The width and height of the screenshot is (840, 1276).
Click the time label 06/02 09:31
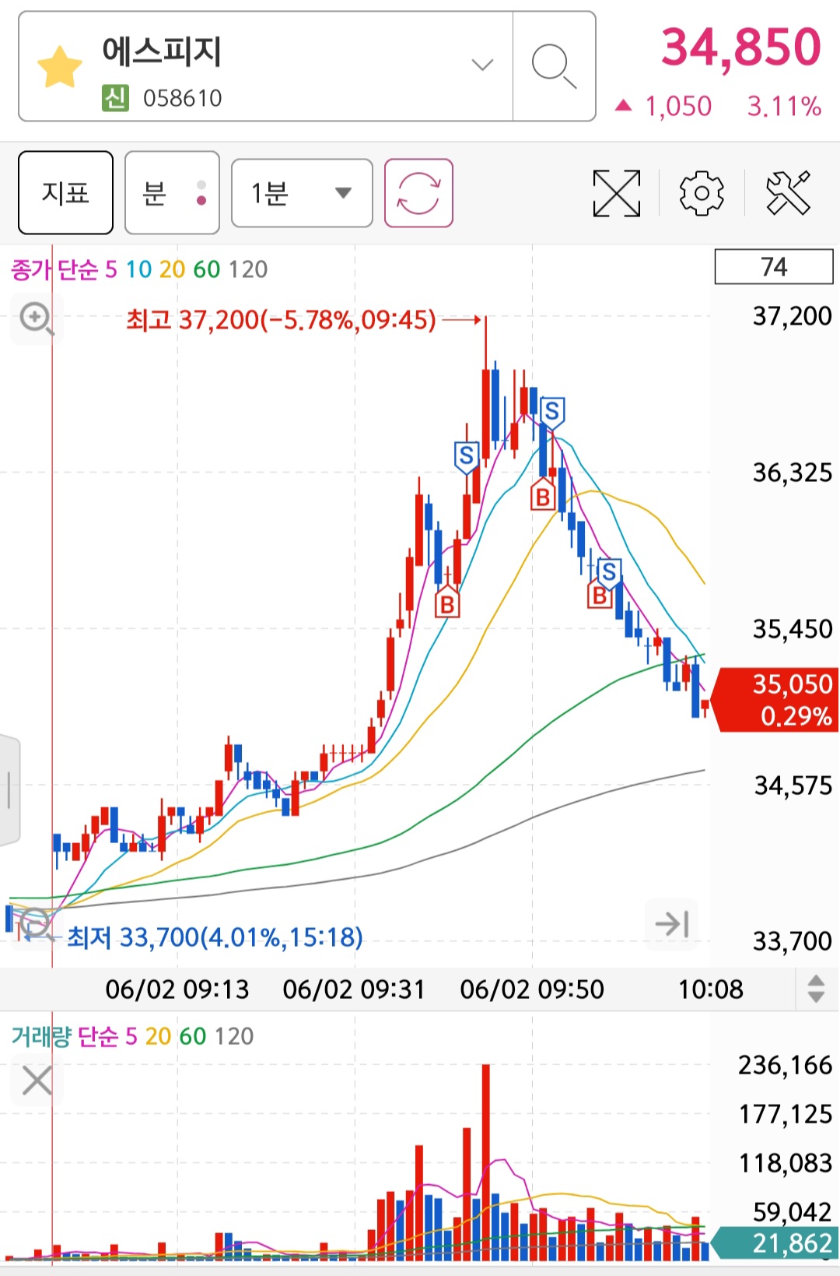pyautogui.click(x=354, y=990)
